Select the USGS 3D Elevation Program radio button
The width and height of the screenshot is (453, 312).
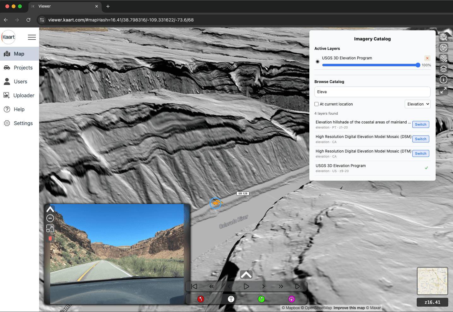pyautogui.click(x=317, y=62)
